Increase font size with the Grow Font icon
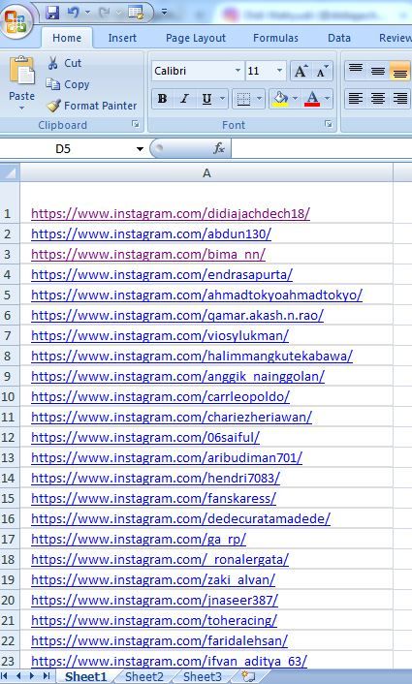This screenshot has height=684, width=412. [x=301, y=71]
